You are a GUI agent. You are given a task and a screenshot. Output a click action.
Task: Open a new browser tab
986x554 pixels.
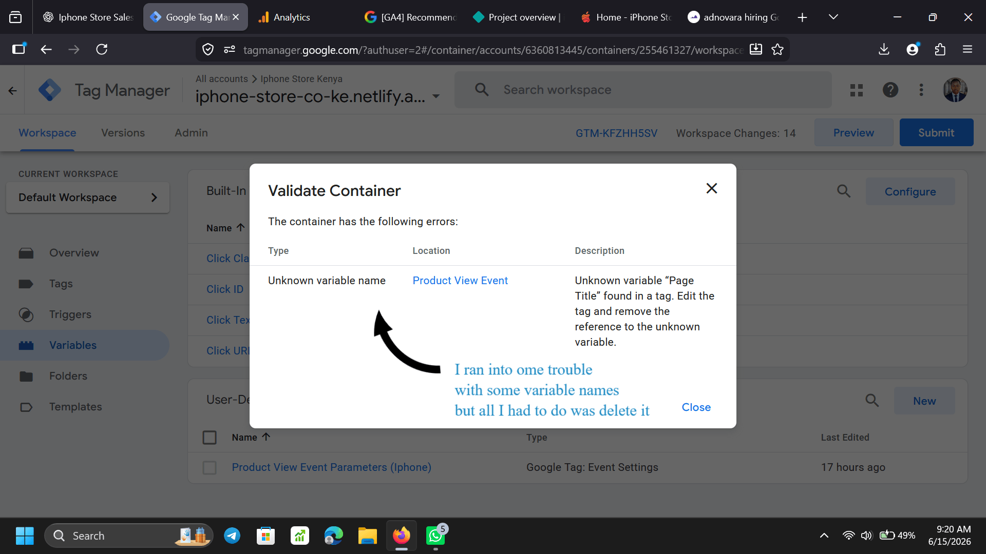(802, 17)
